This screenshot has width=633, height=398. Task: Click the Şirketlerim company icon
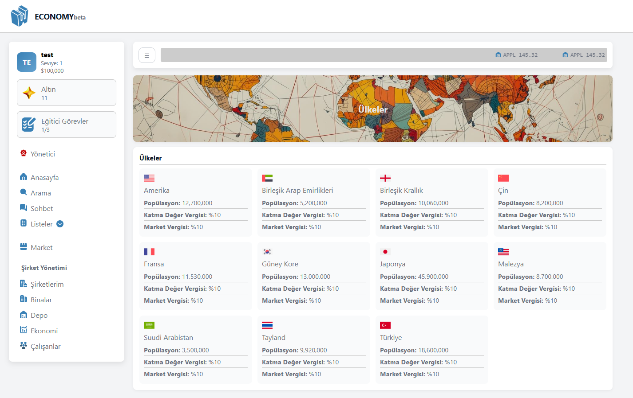(24, 284)
